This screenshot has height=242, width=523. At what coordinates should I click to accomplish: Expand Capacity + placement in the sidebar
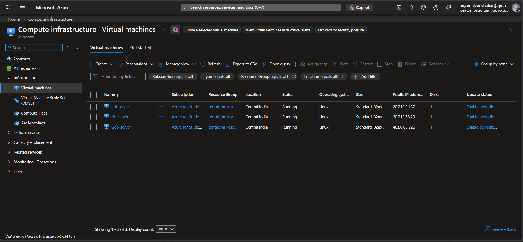9,142
